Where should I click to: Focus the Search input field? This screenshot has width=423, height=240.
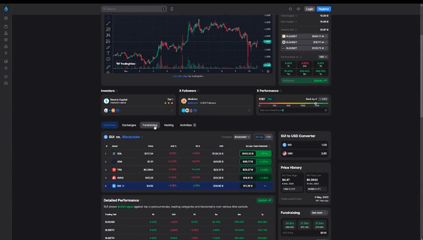tap(134, 9)
